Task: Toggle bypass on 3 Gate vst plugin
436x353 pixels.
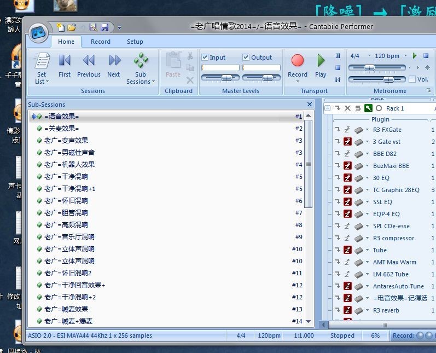Action: coord(347,142)
